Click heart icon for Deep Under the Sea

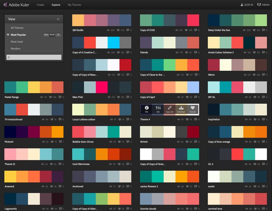click(x=254, y=30)
